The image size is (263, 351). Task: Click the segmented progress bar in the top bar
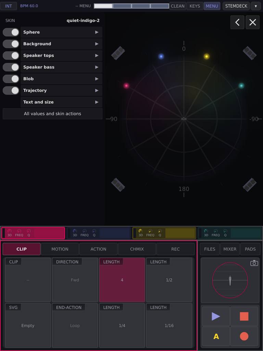click(131, 6)
